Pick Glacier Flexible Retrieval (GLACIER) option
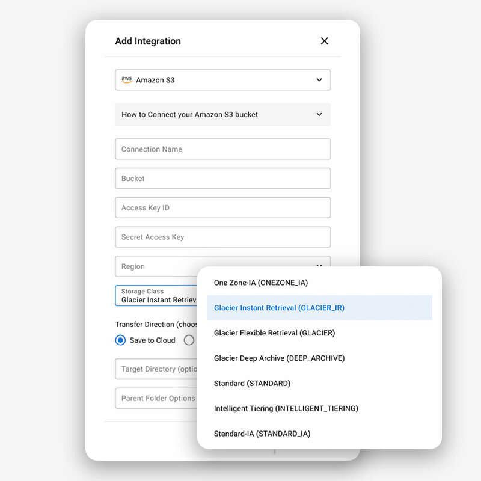This screenshot has width=481, height=481. (x=274, y=333)
